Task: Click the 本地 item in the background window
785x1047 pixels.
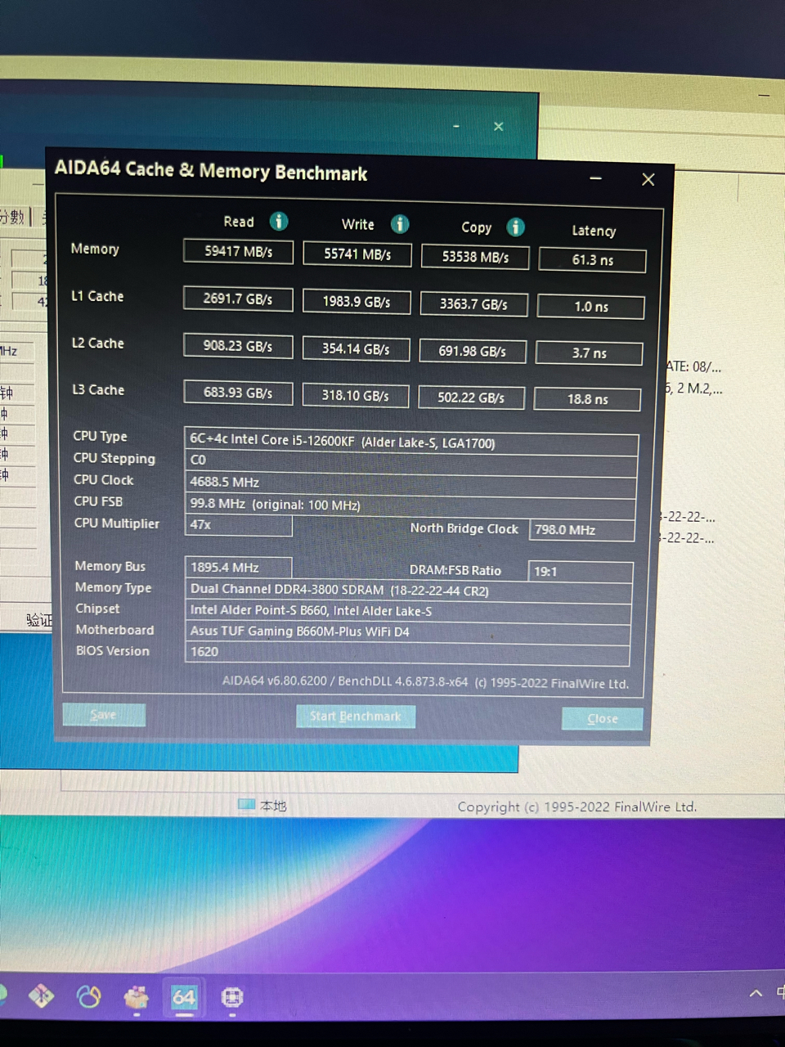Action: pyautogui.click(x=262, y=806)
